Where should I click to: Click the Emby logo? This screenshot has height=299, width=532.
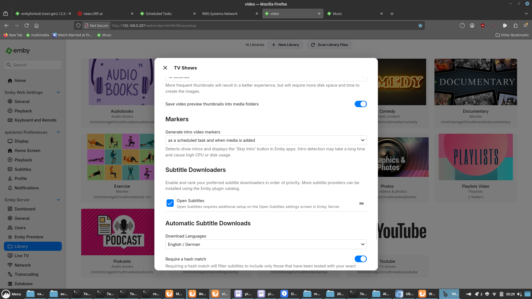pos(17,51)
